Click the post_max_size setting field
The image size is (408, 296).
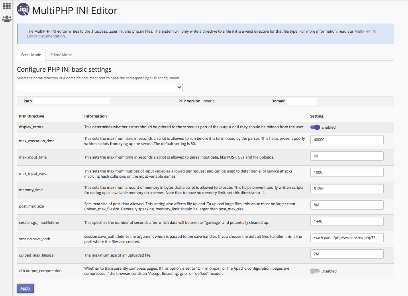point(347,205)
